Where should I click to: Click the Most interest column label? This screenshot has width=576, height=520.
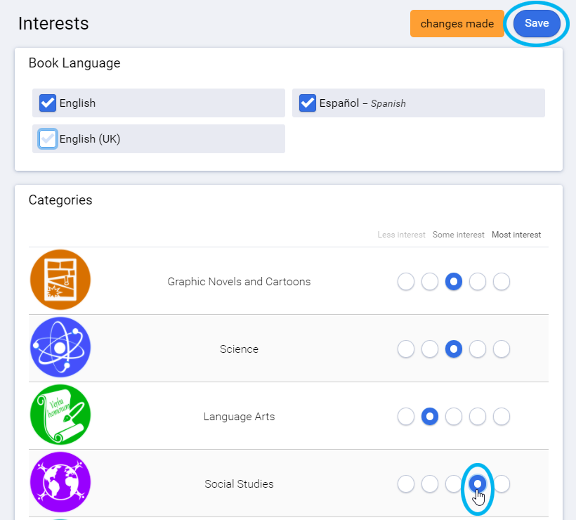pyautogui.click(x=516, y=235)
